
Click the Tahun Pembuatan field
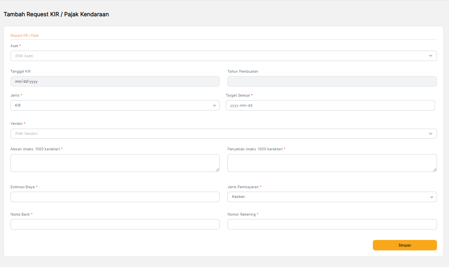pyautogui.click(x=332, y=82)
